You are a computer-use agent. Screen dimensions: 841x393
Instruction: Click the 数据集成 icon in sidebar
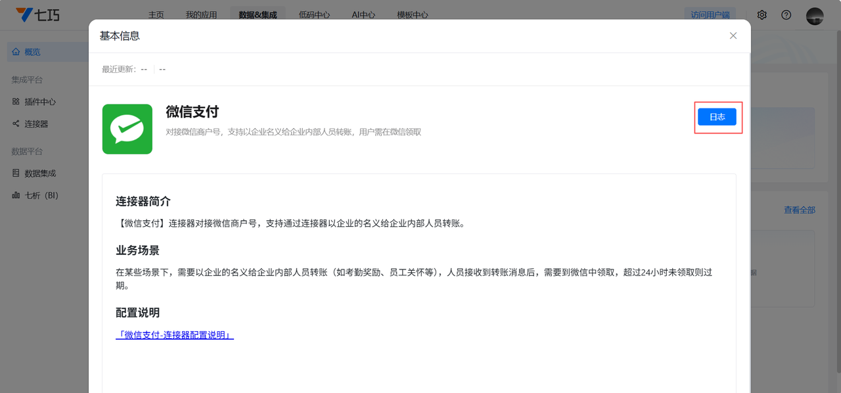16,173
